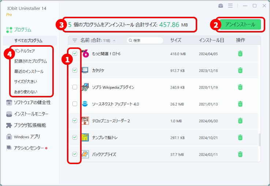Click the ソフトウェアの健全性 sidebar icon
270x186 pixels.
coord(9,102)
